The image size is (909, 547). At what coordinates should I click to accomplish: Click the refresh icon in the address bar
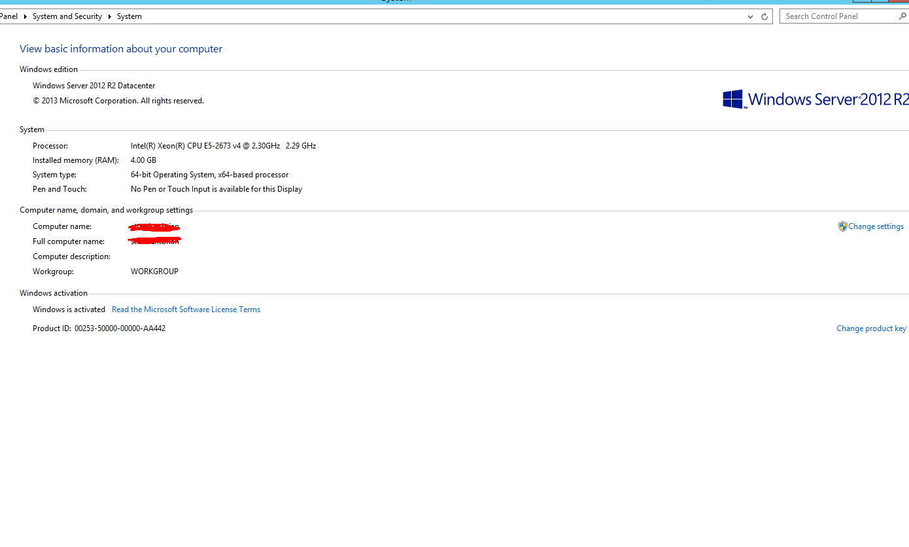(764, 16)
